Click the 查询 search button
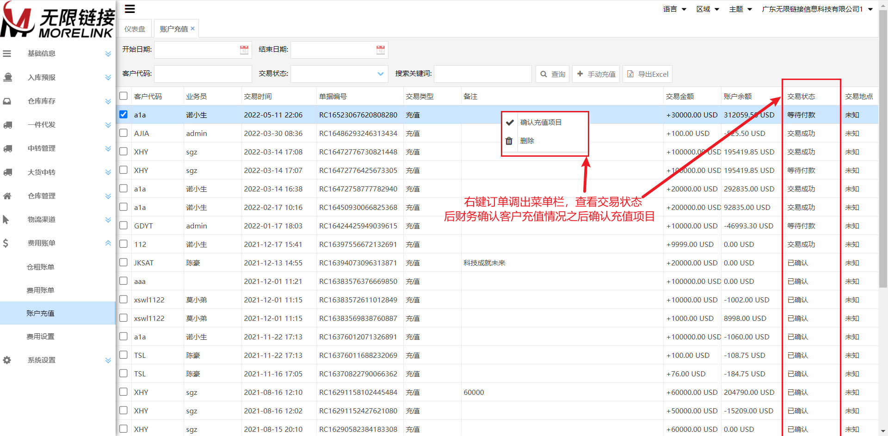 coord(552,74)
